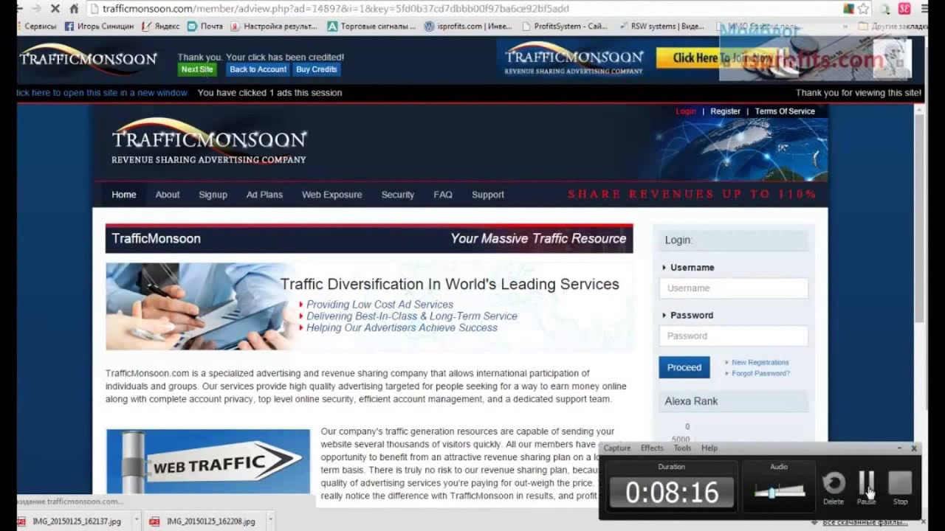Open Terms Of Service link
The image size is (945, 531).
click(x=785, y=111)
